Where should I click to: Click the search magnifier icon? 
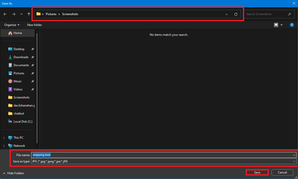(x=289, y=14)
